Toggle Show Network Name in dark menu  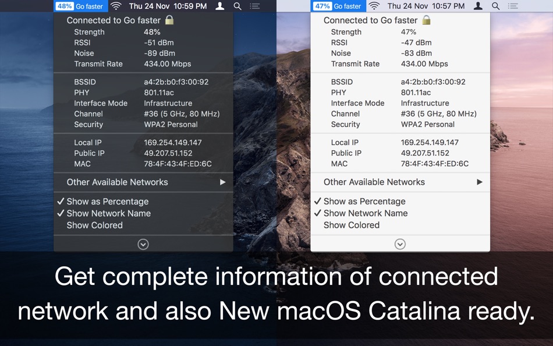143,213
